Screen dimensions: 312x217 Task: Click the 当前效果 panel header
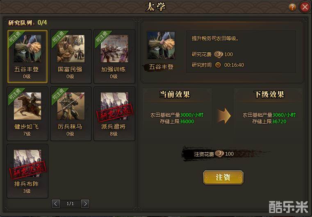coord(175,95)
